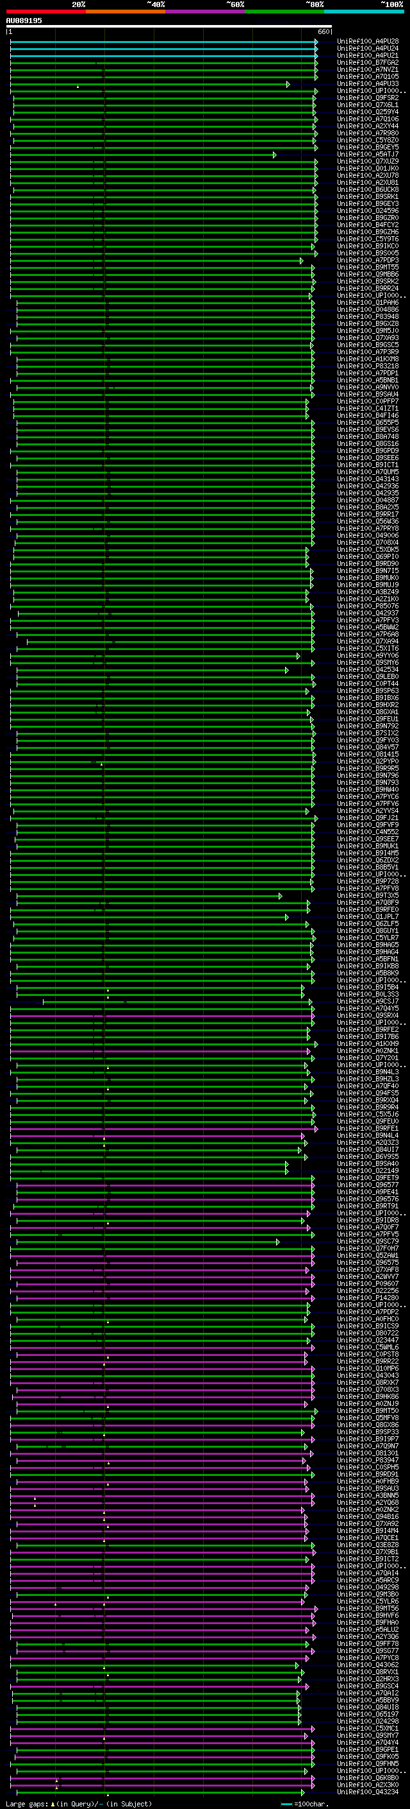Select hit UniRef100_C0SPH5

coord(368,1467)
